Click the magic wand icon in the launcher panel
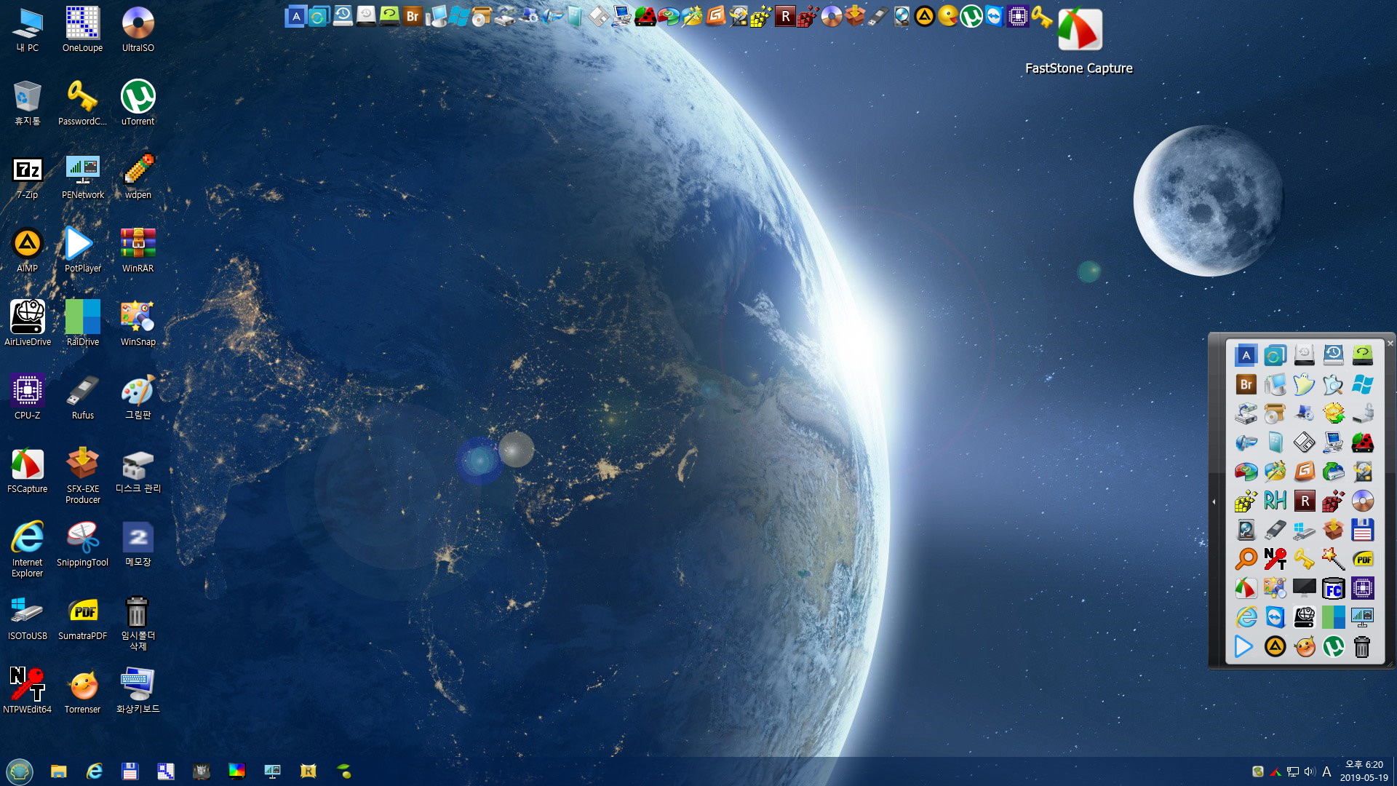 [1333, 559]
